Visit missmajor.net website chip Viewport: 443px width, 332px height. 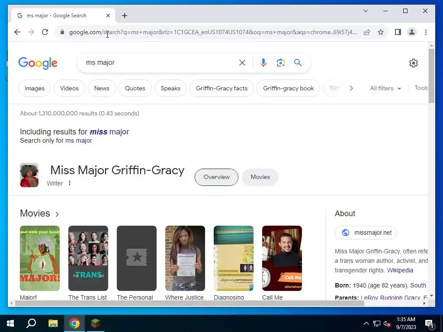tap(366, 233)
